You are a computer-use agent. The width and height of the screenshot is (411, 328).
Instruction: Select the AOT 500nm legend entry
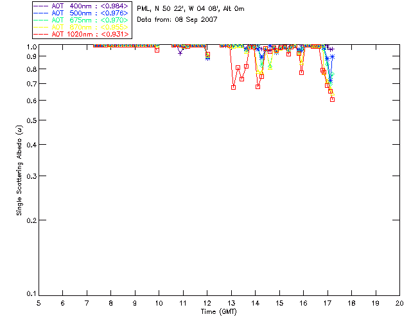click(x=81, y=13)
